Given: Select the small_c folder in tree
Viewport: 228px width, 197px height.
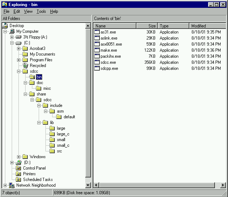Looking at the screenshot, I should tap(63, 145).
